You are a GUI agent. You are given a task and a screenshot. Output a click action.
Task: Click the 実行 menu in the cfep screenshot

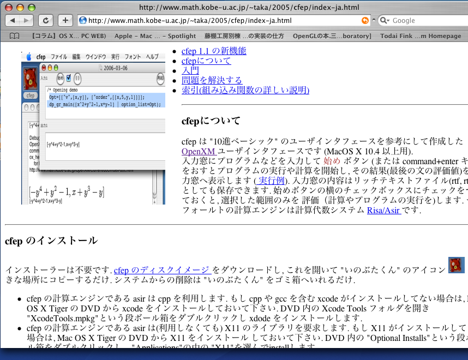coord(115,57)
